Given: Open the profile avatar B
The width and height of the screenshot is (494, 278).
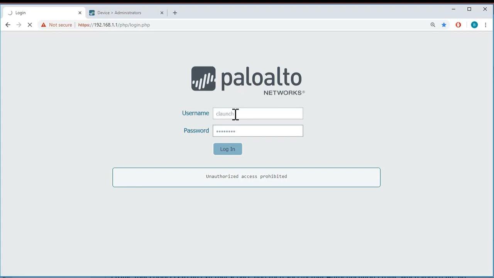Looking at the screenshot, I should pyautogui.click(x=474, y=25).
